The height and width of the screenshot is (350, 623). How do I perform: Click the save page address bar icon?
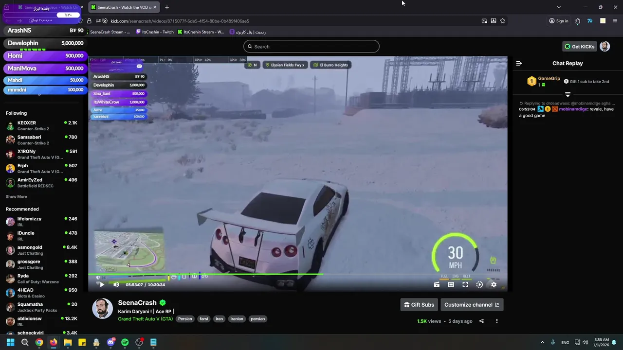(x=494, y=21)
